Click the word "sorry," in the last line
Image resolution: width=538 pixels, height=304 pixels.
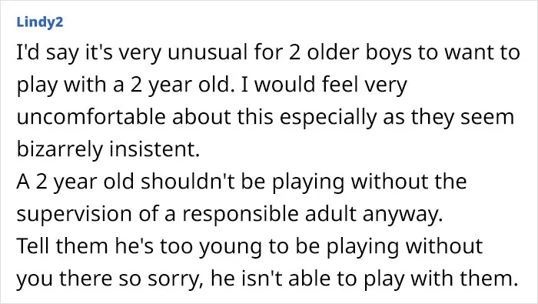[x=174, y=279]
